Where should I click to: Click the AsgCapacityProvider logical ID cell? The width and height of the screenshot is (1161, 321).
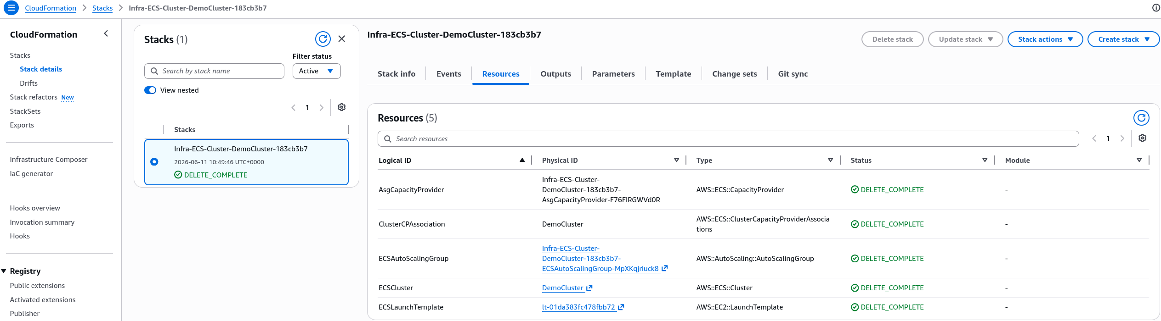point(411,190)
